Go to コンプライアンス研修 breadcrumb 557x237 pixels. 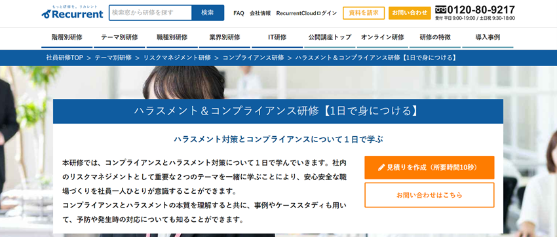(x=253, y=58)
